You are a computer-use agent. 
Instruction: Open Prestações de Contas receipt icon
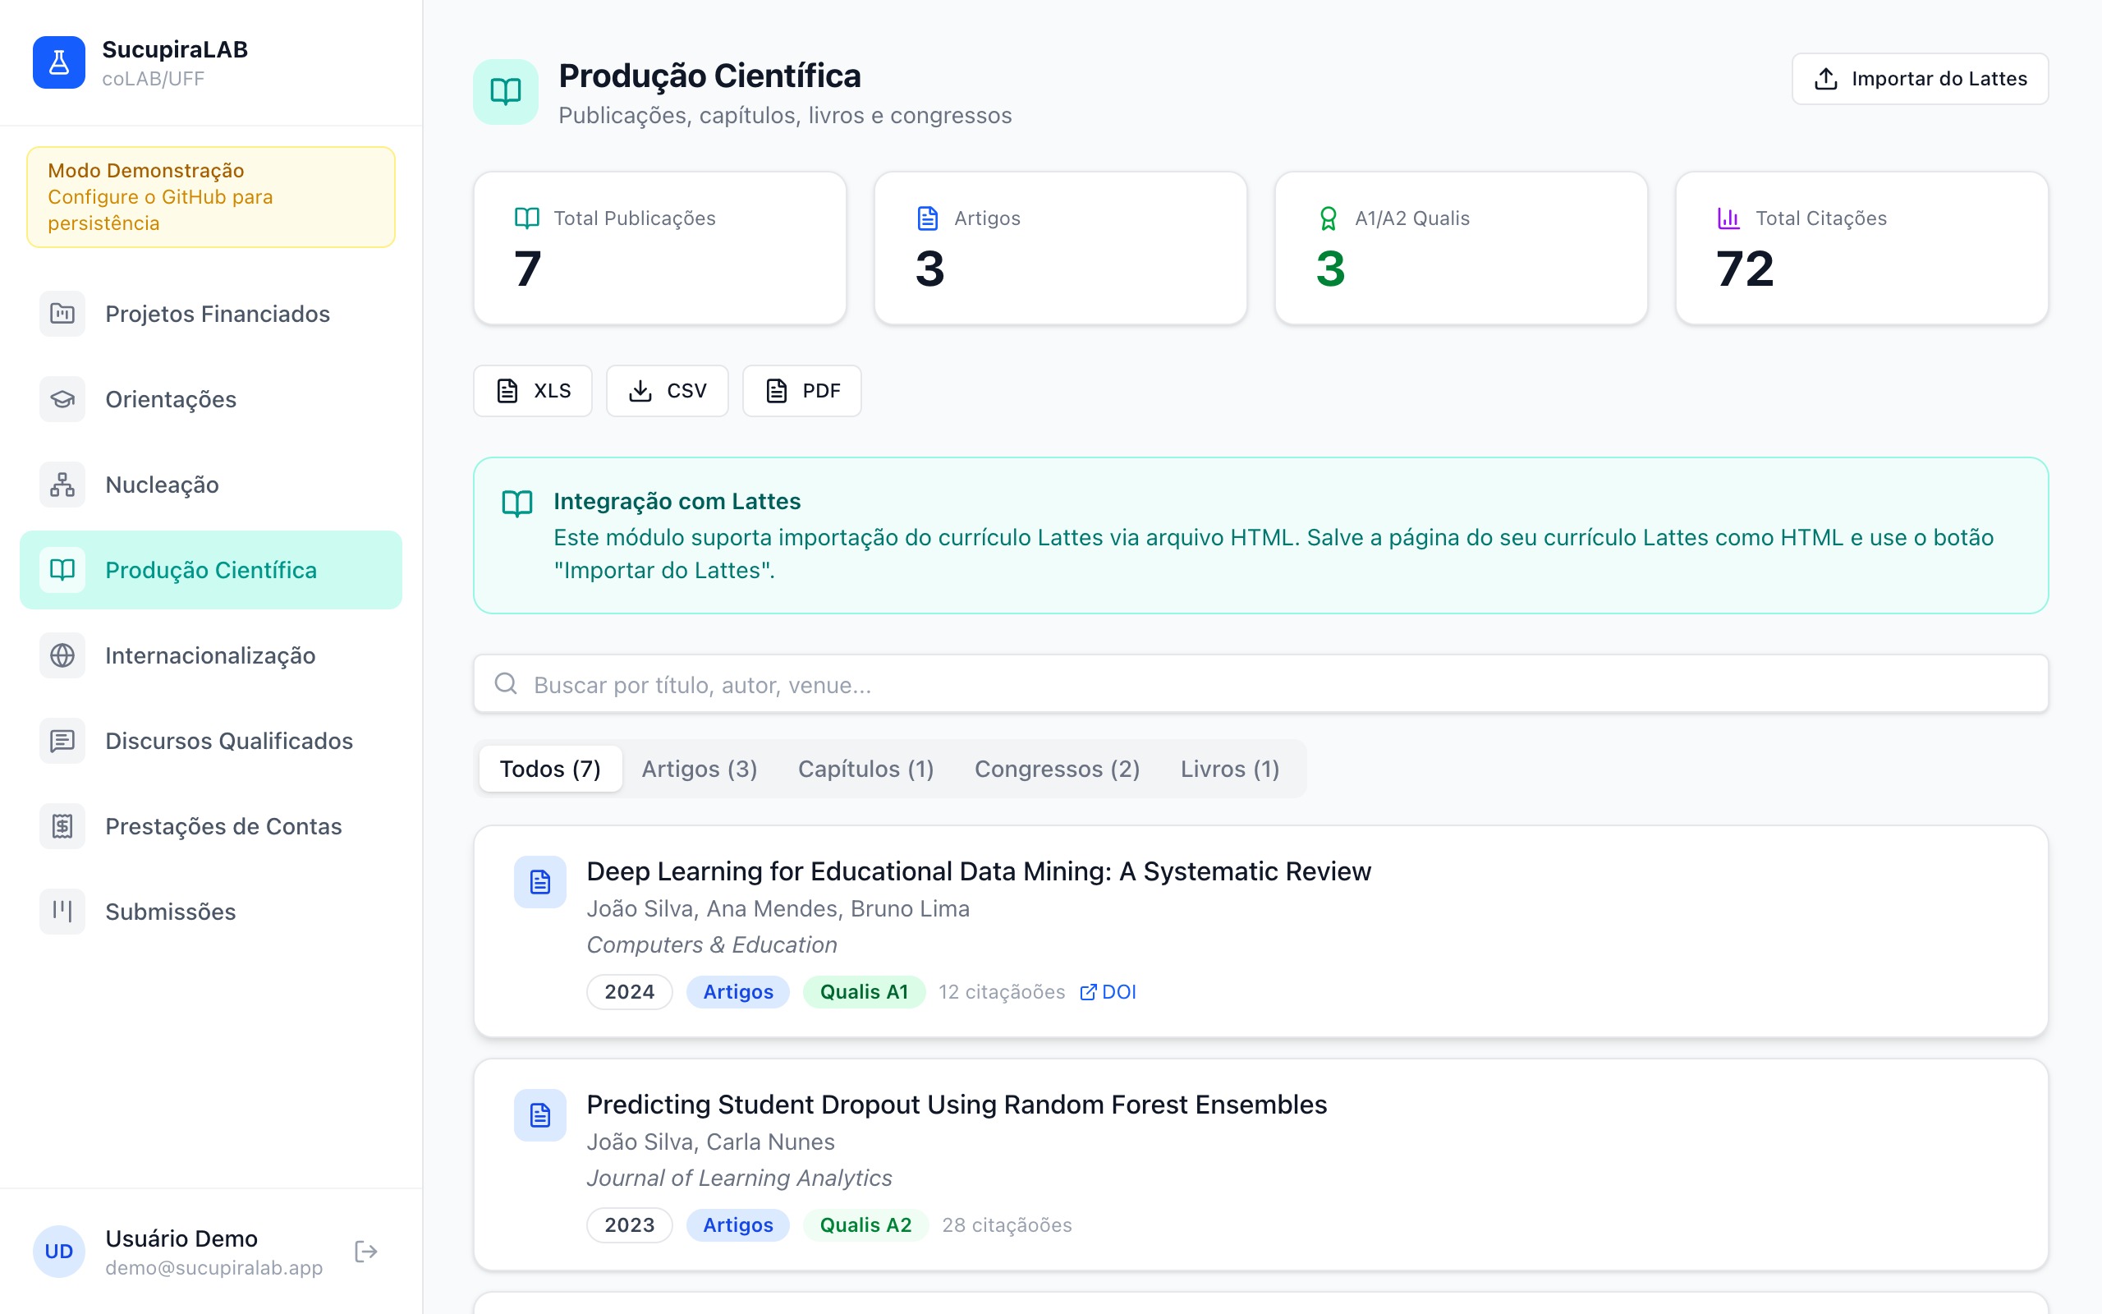[x=62, y=826]
